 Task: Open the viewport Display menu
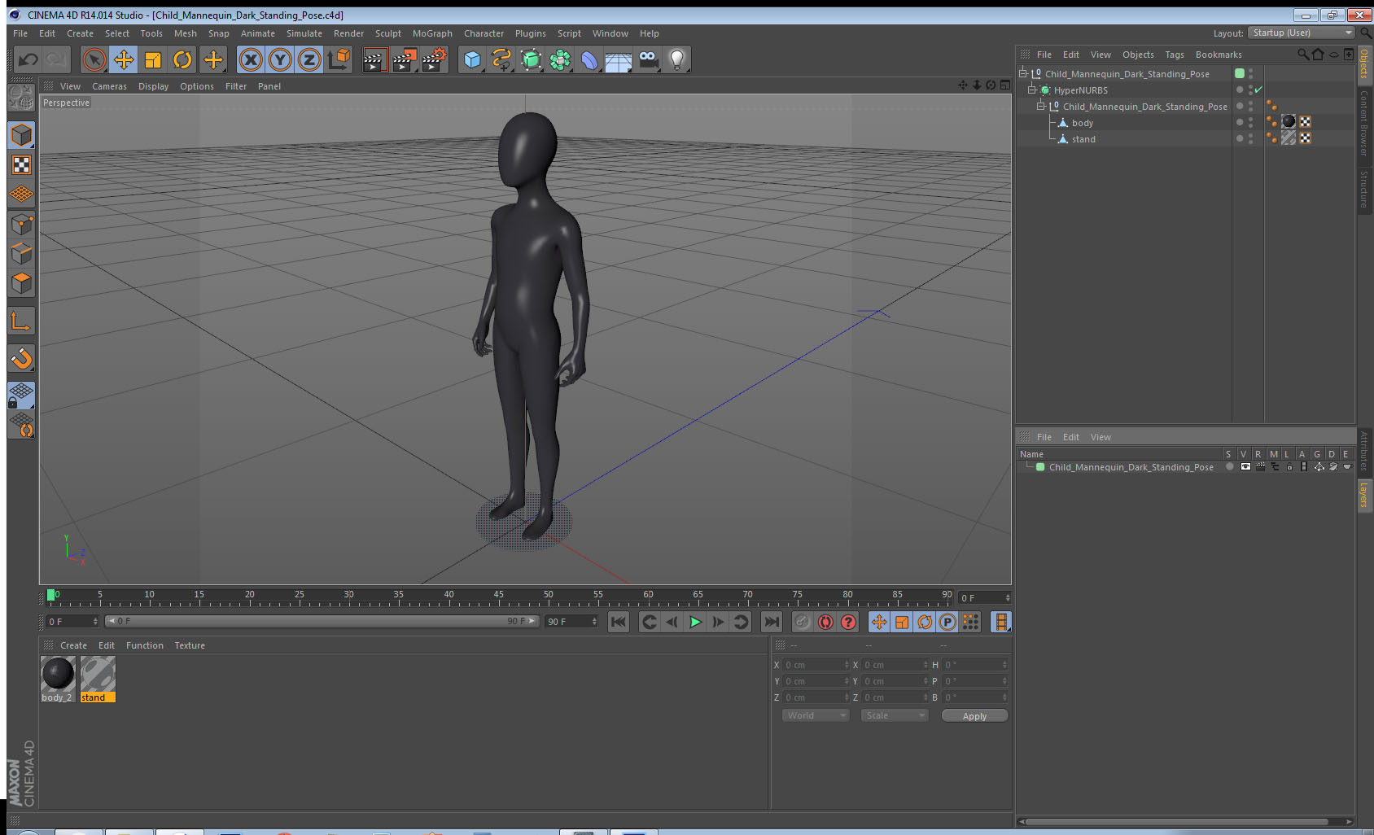[x=153, y=86]
